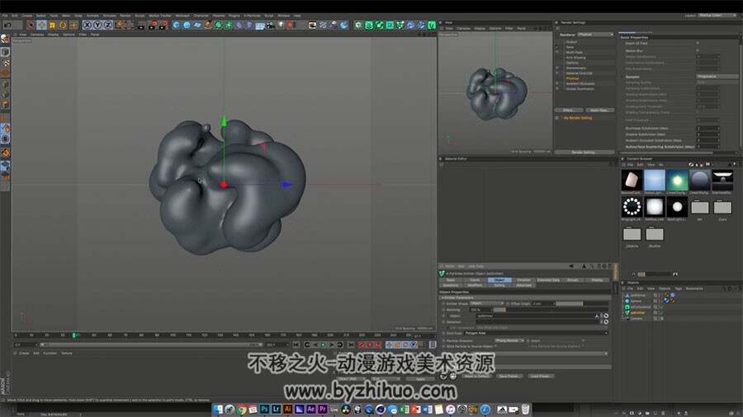743x417 pixels.
Task: Click the Camera object icon
Action: coord(271,25)
